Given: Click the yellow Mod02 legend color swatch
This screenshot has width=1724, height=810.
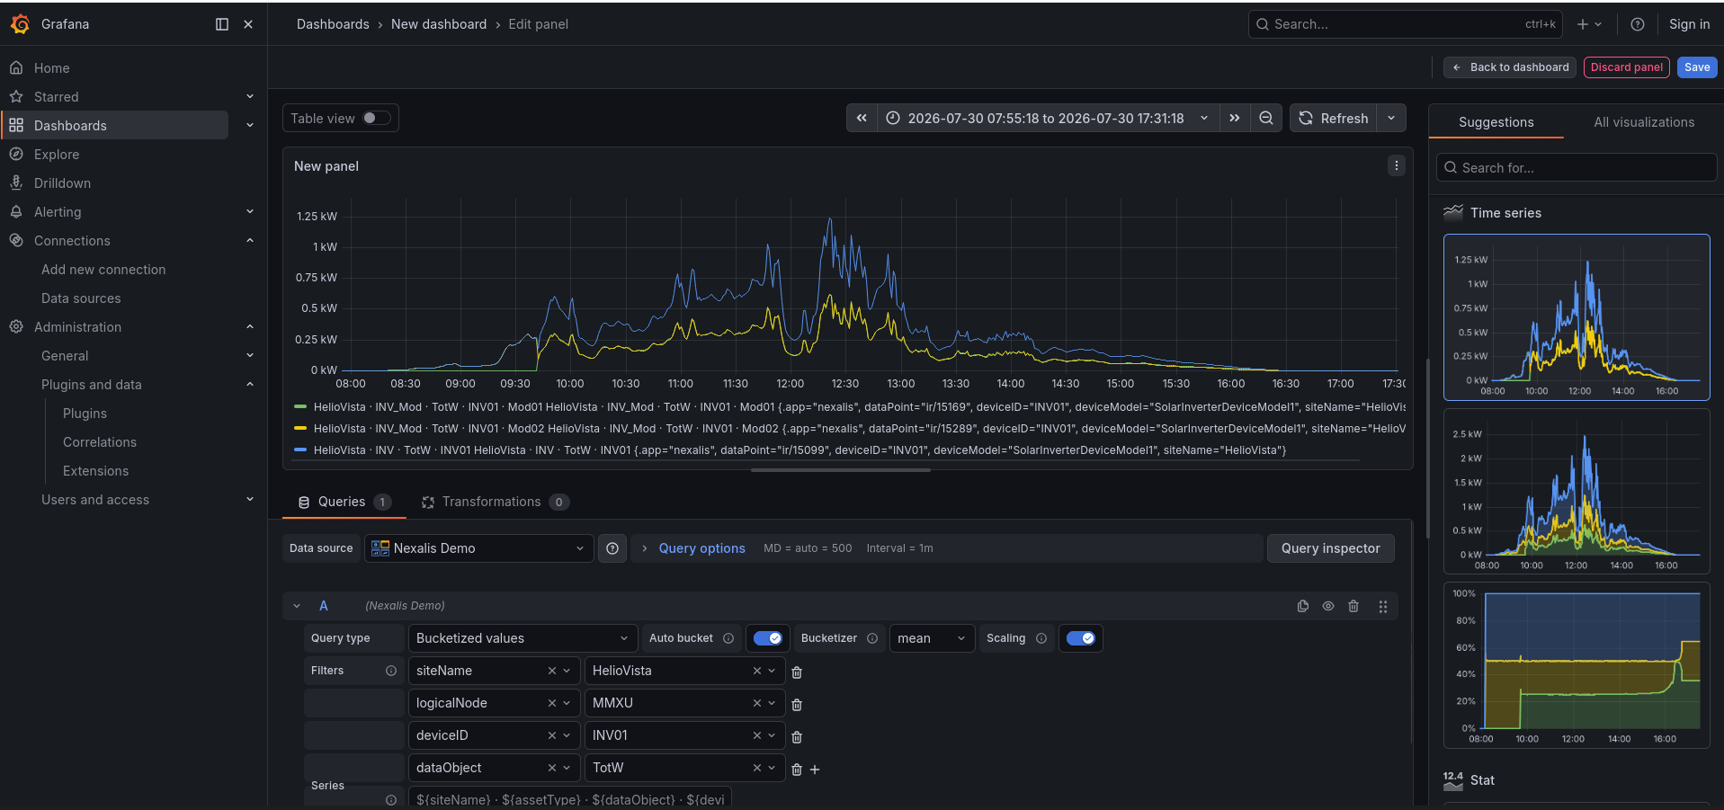Looking at the screenshot, I should tap(300, 429).
